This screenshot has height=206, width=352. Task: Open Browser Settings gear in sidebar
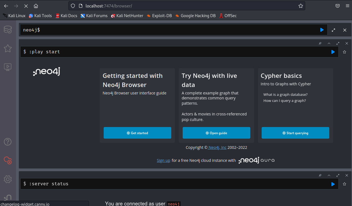pyautogui.click(x=8, y=179)
